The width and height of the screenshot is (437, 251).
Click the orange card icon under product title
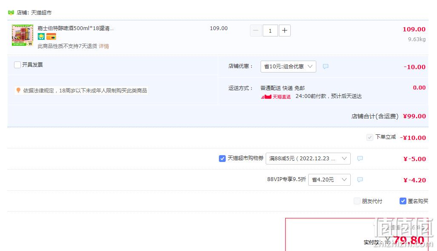(51, 36)
